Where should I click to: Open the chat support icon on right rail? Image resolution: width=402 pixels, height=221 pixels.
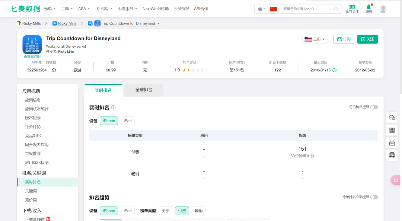point(392,118)
